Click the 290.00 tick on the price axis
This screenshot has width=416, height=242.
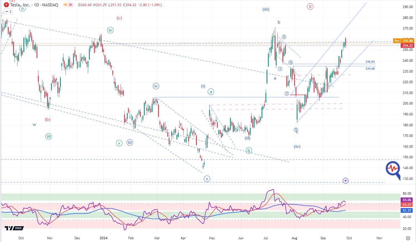click(x=408, y=7)
